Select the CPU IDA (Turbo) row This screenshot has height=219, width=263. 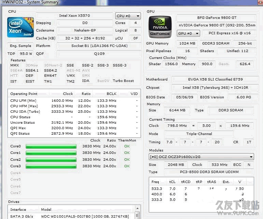click(x=74, y=112)
